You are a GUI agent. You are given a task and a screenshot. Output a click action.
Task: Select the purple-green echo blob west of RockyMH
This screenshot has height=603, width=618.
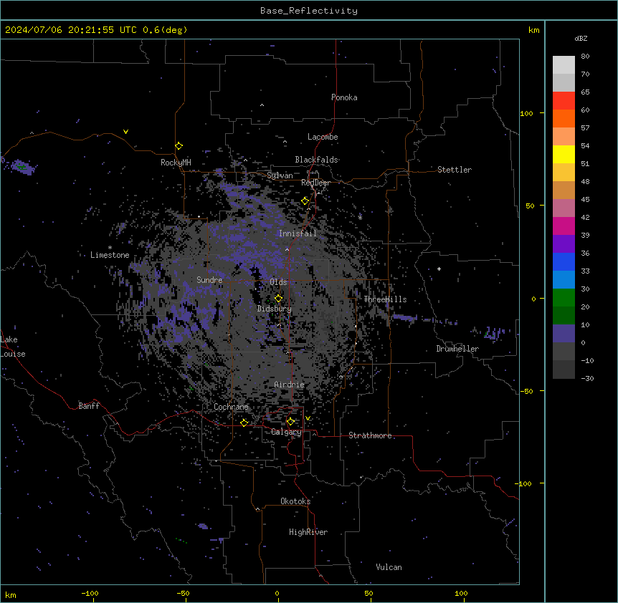click(x=22, y=167)
